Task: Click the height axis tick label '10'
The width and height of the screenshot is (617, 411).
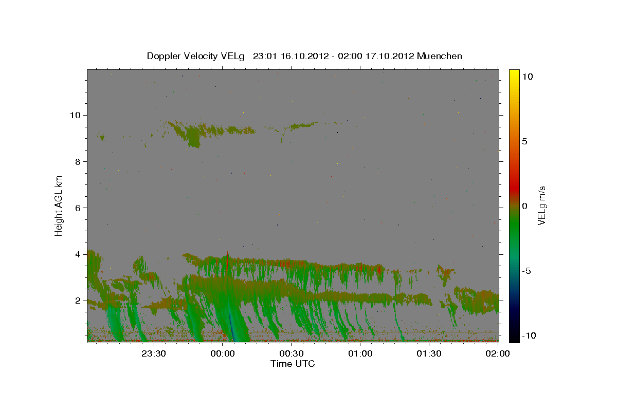Action: (x=75, y=115)
